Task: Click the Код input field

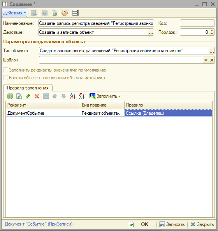Action: point(197,23)
